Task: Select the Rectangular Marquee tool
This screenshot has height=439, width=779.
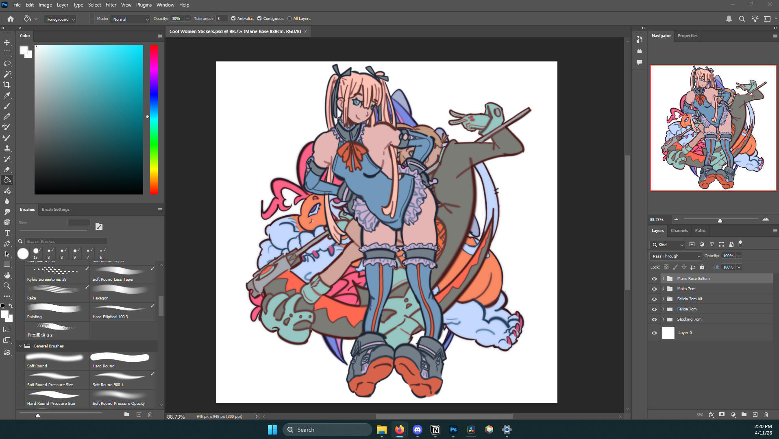Action: 7,53
